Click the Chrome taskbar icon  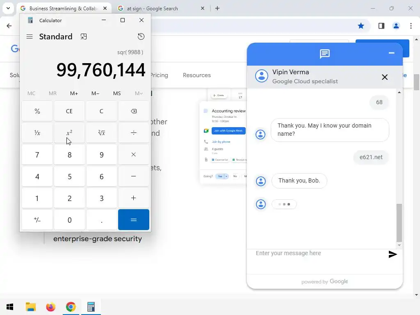pyautogui.click(x=71, y=307)
